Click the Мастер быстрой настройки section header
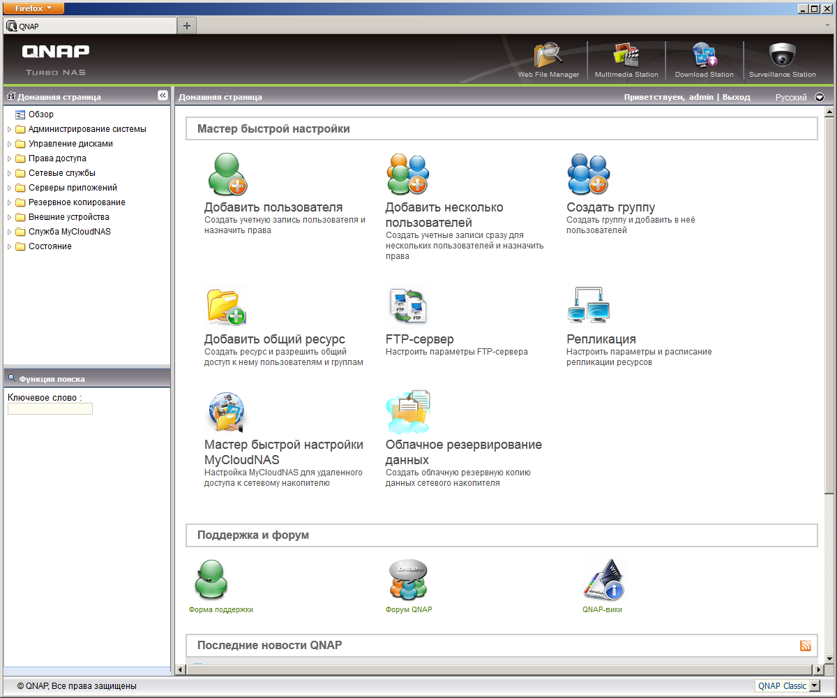 click(x=502, y=129)
